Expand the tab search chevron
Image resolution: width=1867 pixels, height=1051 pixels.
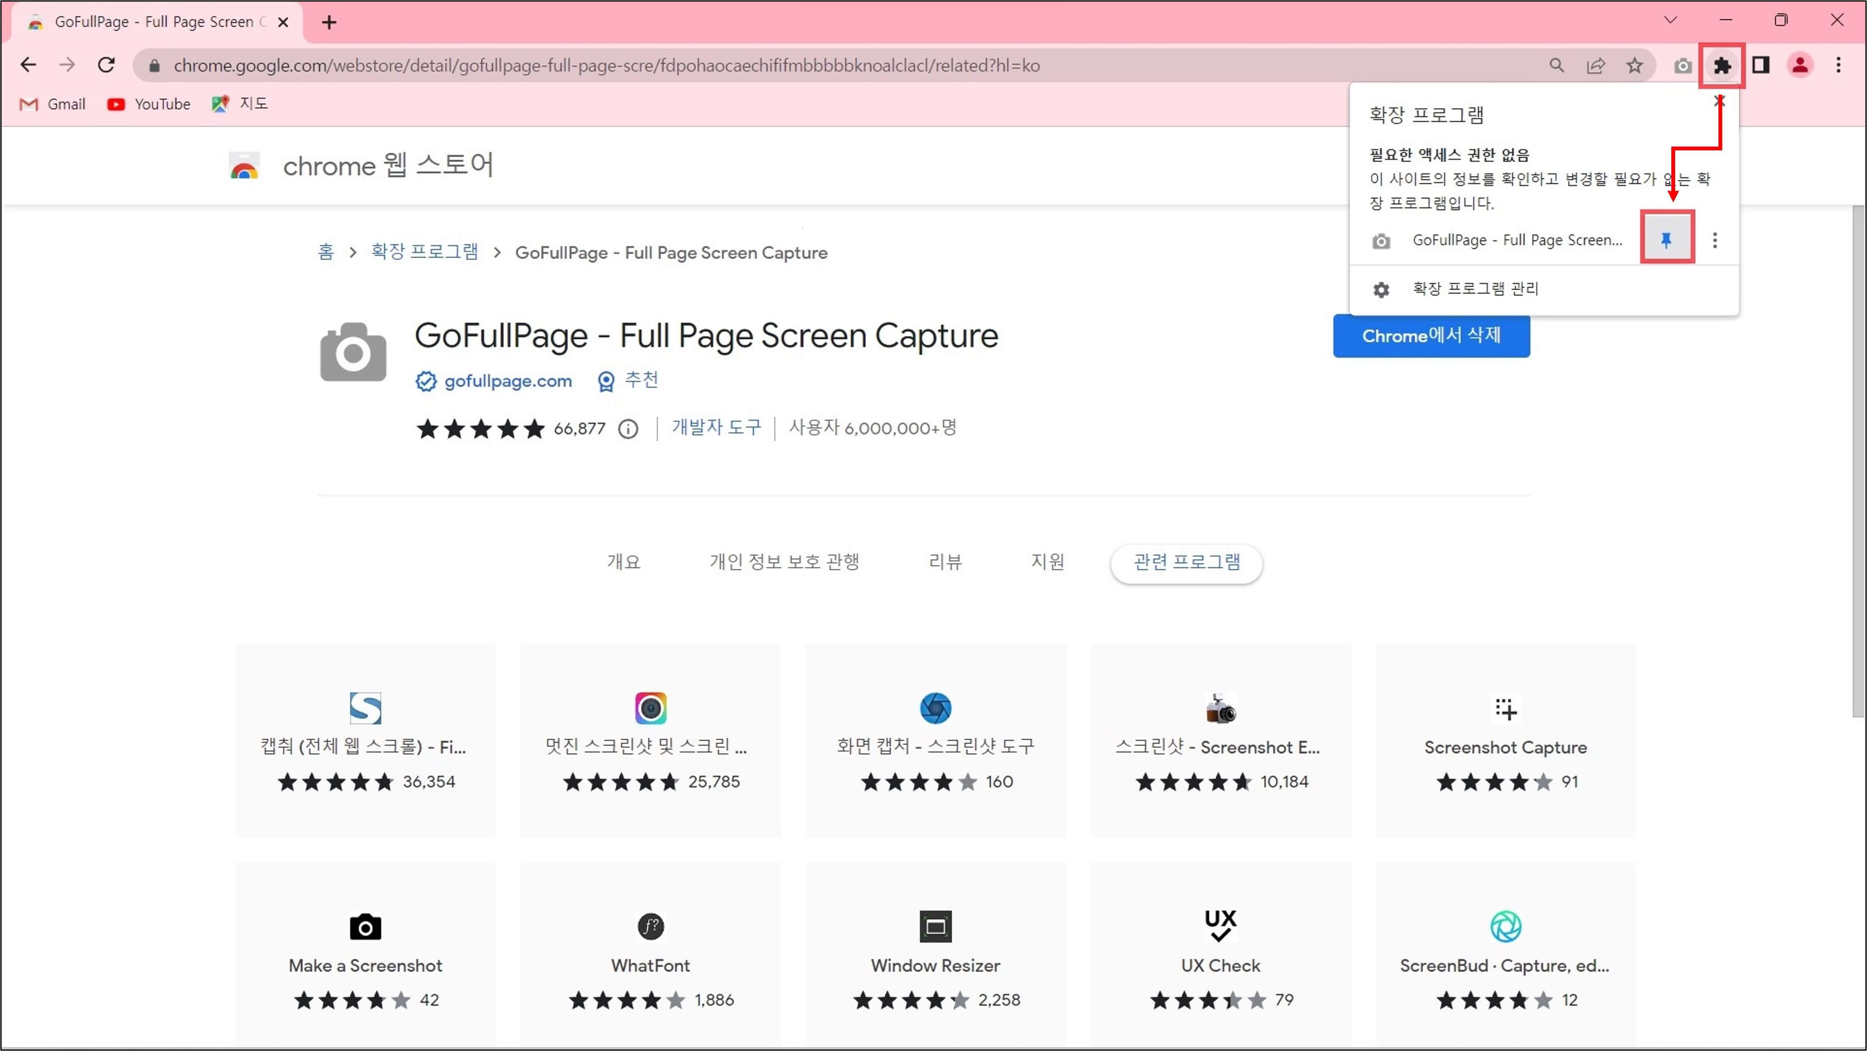tap(1670, 20)
